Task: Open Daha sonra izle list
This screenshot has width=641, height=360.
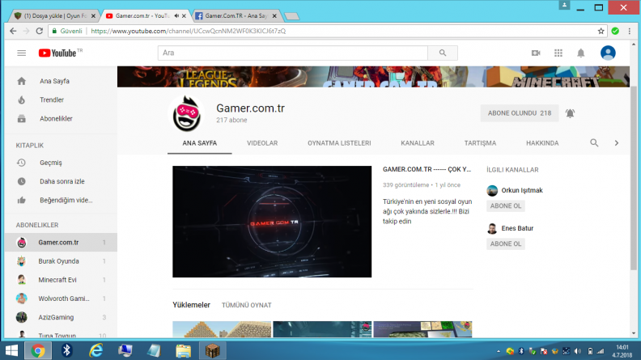Action: tap(61, 181)
